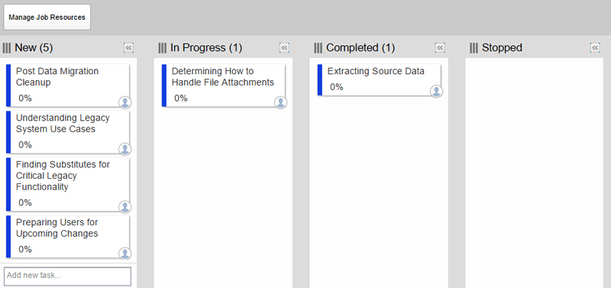Click the blue color stripe of Extracting Source Data
This screenshot has height=288, width=611.
320,80
